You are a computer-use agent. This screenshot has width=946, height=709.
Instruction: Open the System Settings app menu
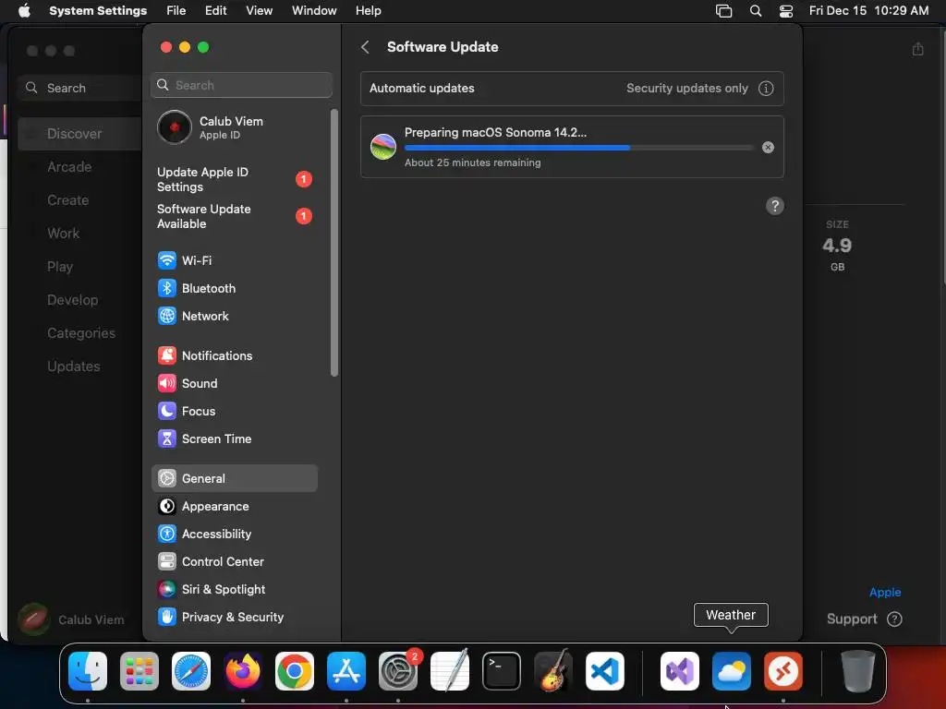click(x=98, y=11)
